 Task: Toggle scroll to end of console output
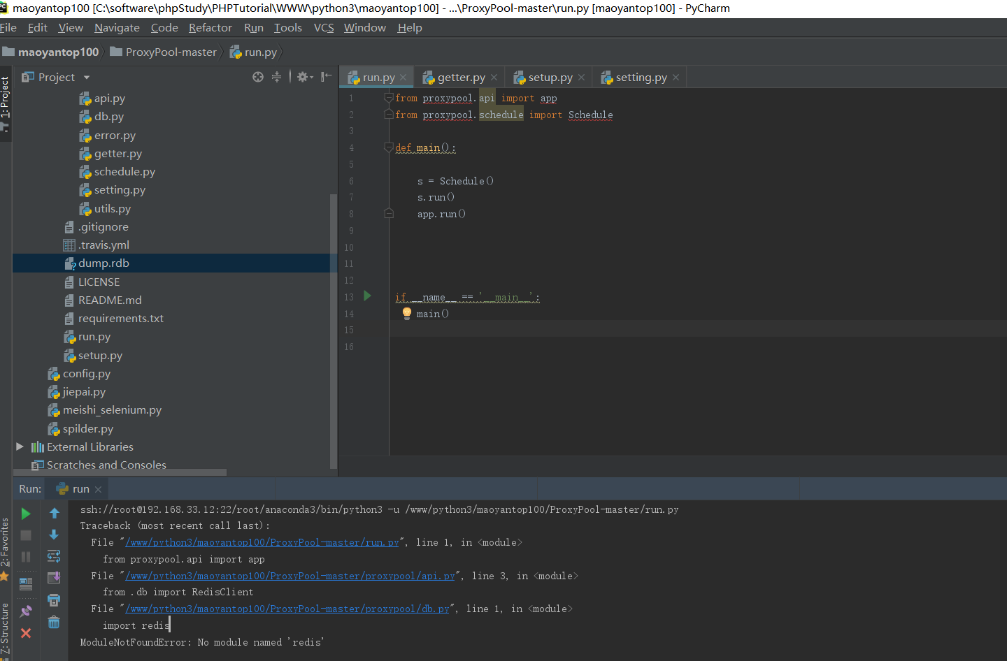(54, 578)
